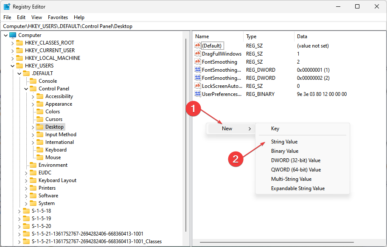Select the System tree item
The height and width of the screenshot is (247, 387).
point(47,204)
